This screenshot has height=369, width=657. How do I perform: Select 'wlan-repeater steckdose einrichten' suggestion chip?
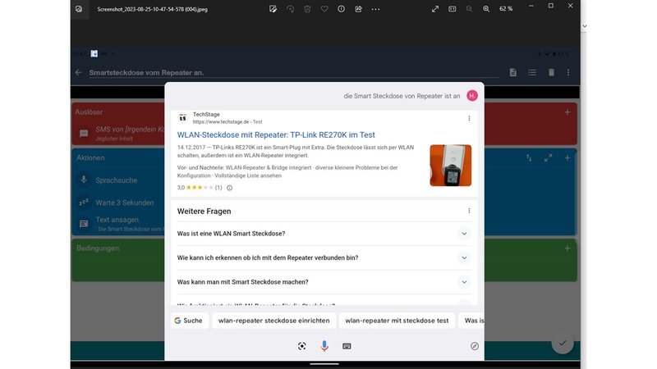pyautogui.click(x=273, y=321)
